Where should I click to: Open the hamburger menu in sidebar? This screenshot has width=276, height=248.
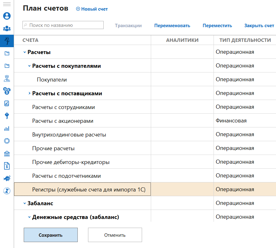7,4
